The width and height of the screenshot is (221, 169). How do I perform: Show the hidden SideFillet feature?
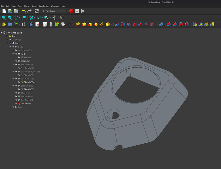click(16, 61)
